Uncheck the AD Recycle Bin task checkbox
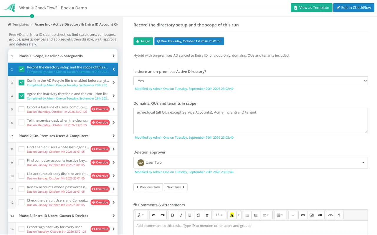The width and height of the screenshot is (377, 235). (x=22, y=83)
